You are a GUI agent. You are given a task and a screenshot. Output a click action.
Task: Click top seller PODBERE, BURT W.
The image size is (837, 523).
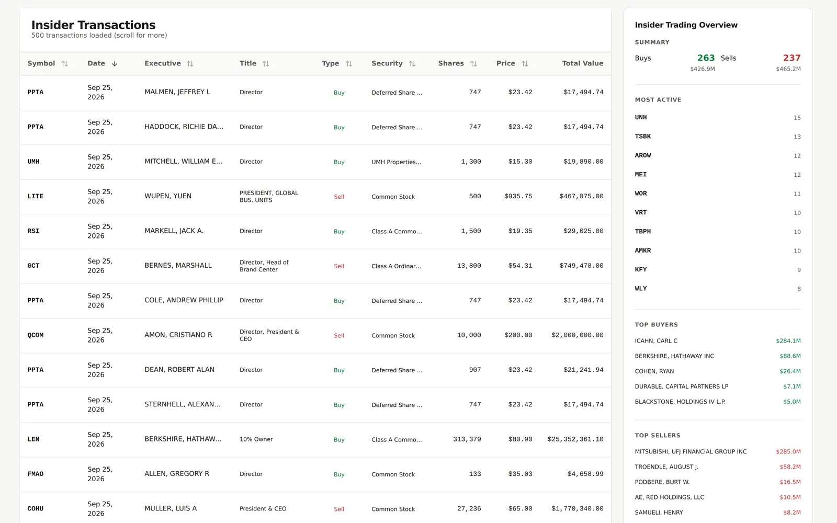(x=662, y=482)
